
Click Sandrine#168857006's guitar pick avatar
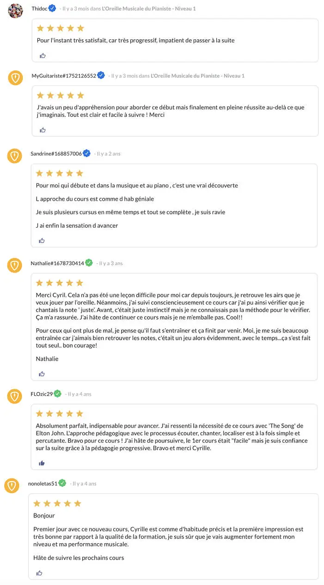click(x=15, y=156)
